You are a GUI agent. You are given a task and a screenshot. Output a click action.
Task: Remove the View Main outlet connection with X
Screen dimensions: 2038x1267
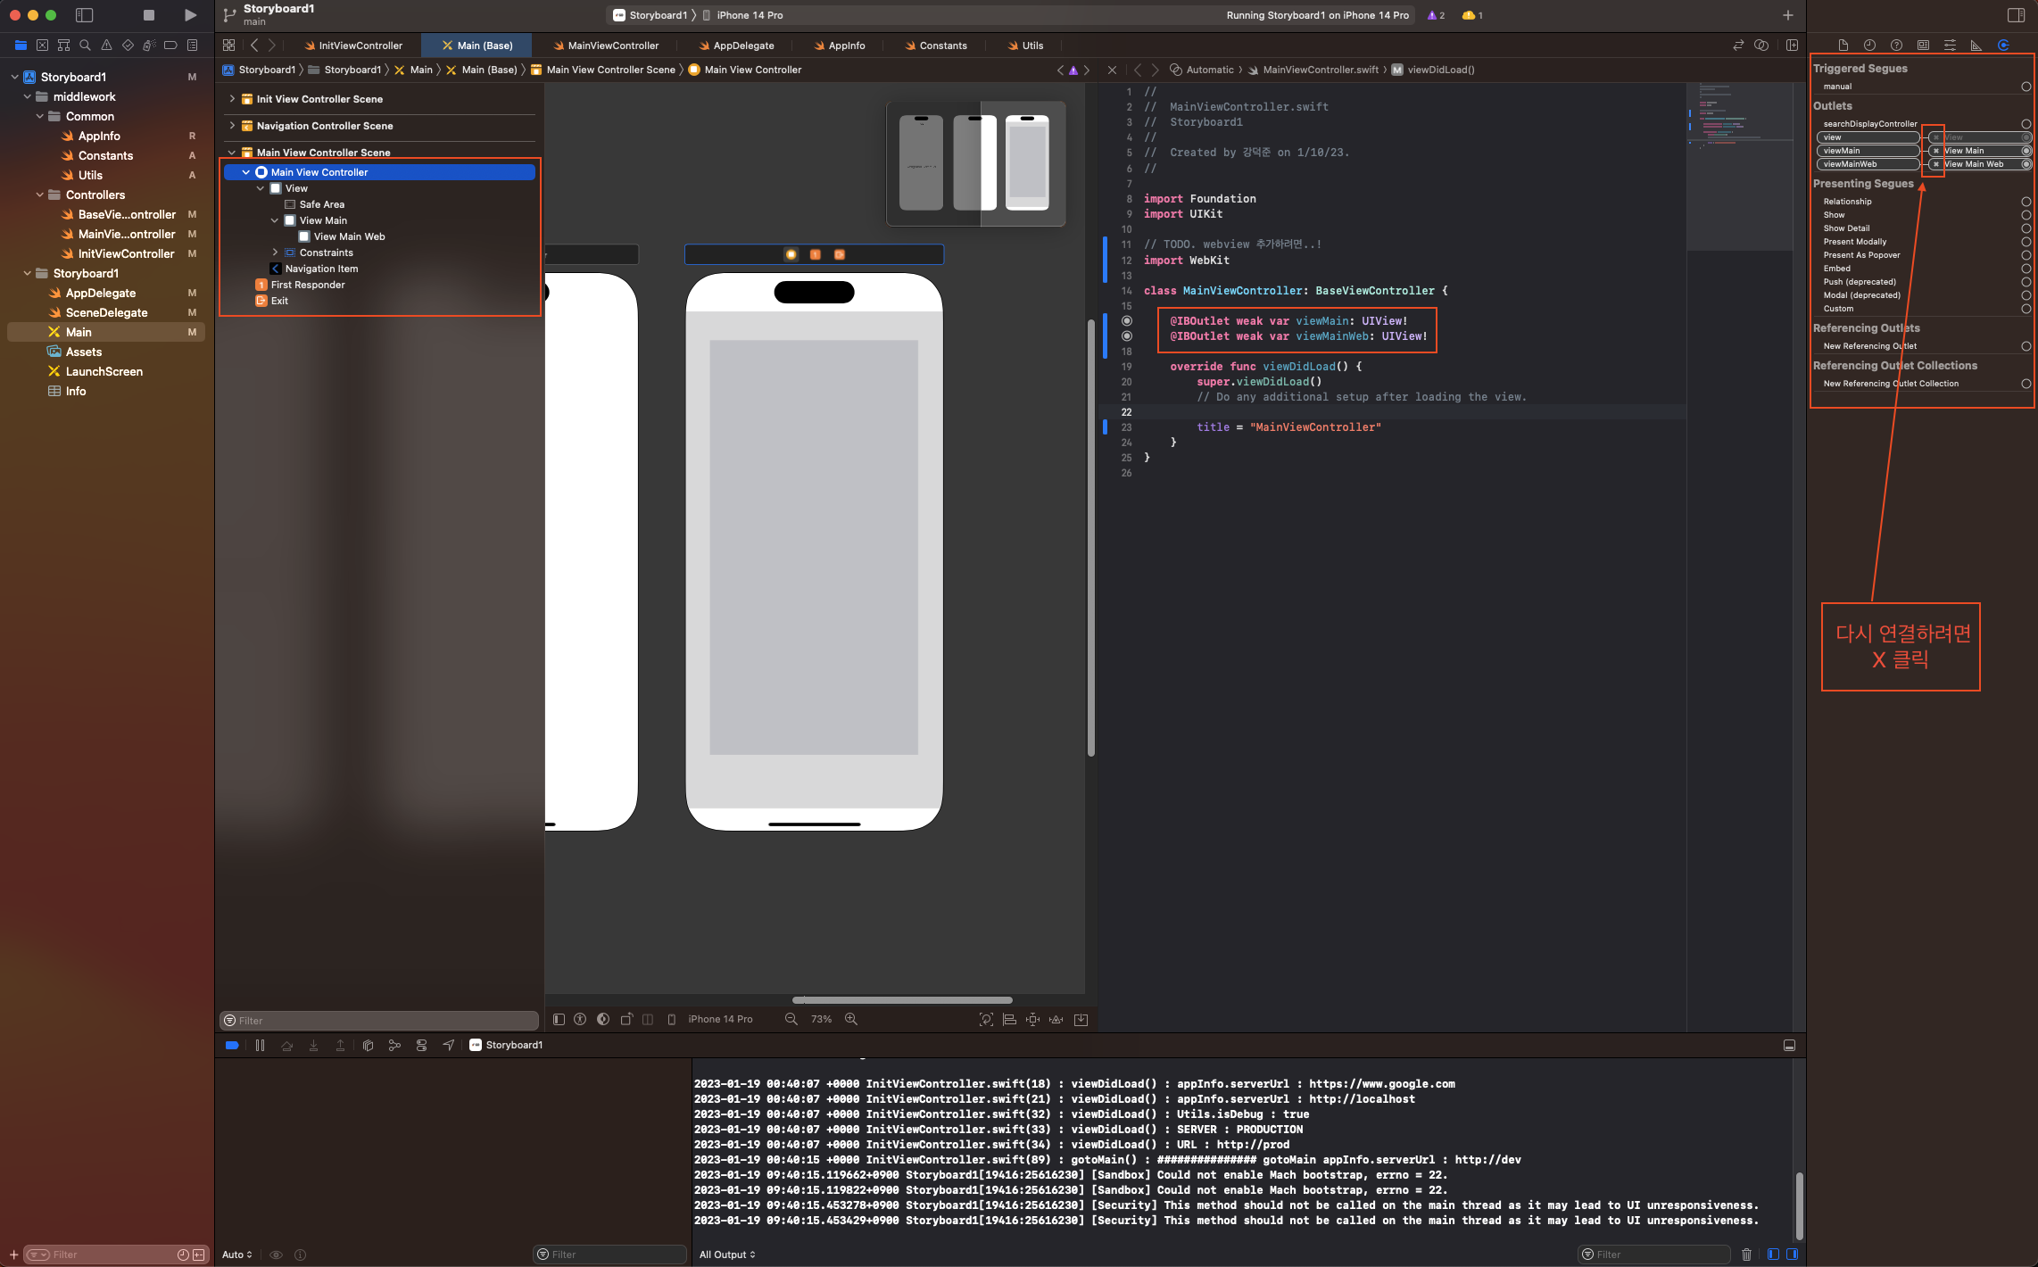(x=1935, y=151)
